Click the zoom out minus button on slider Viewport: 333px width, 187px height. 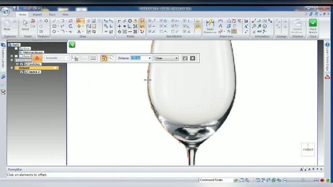pos(285,180)
